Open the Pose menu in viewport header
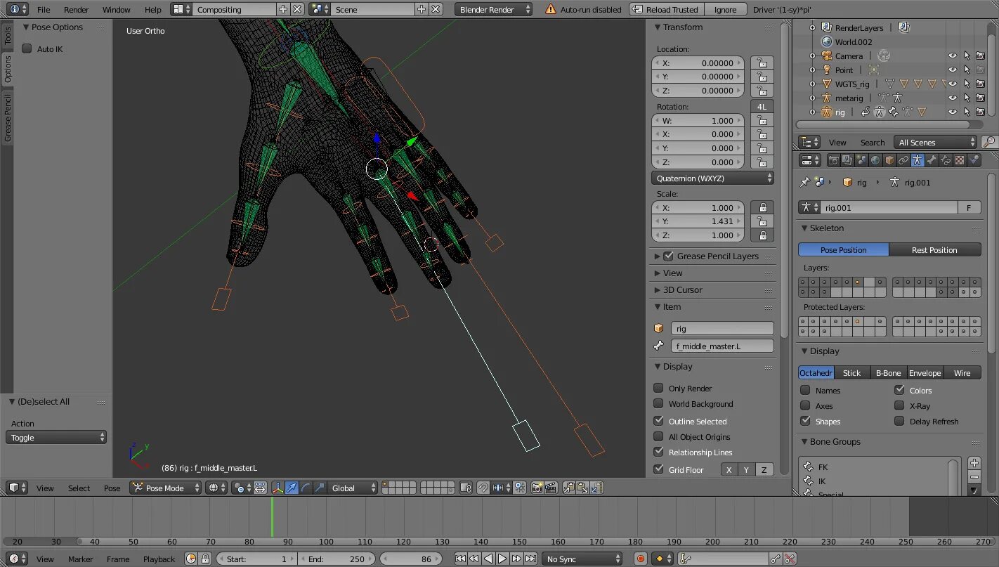 click(112, 488)
